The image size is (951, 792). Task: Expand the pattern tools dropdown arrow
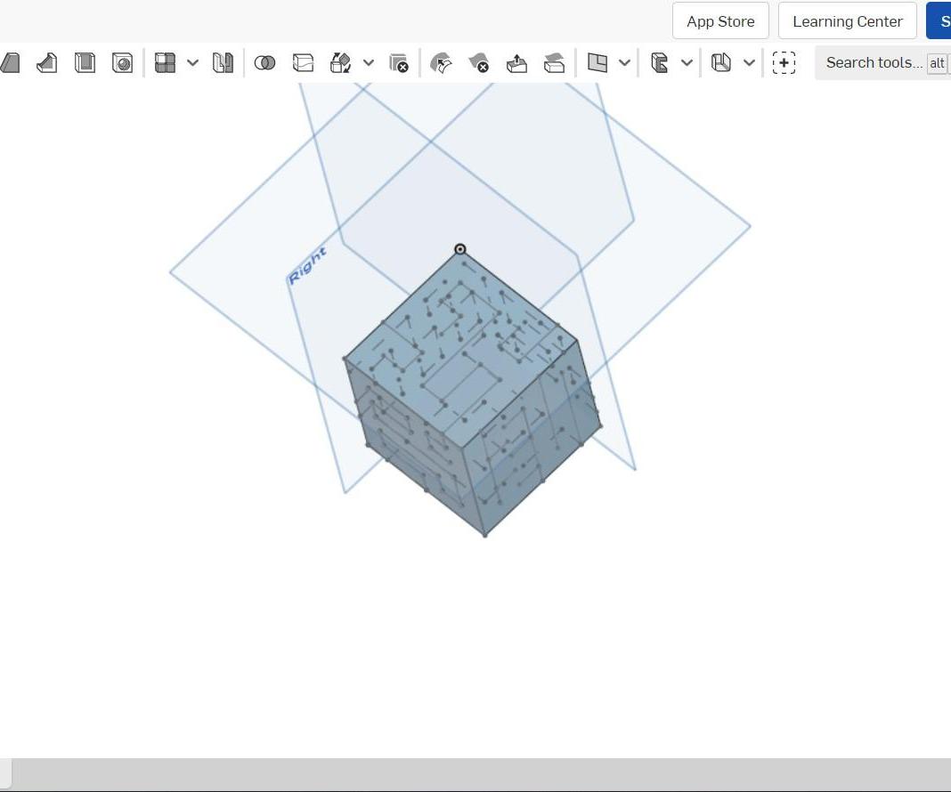193,62
